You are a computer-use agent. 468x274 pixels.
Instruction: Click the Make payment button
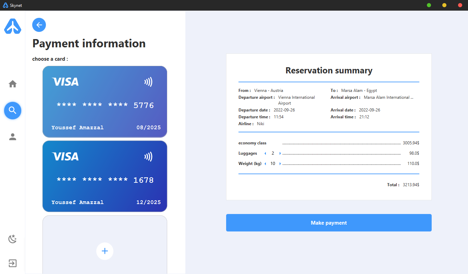pyautogui.click(x=329, y=223)
